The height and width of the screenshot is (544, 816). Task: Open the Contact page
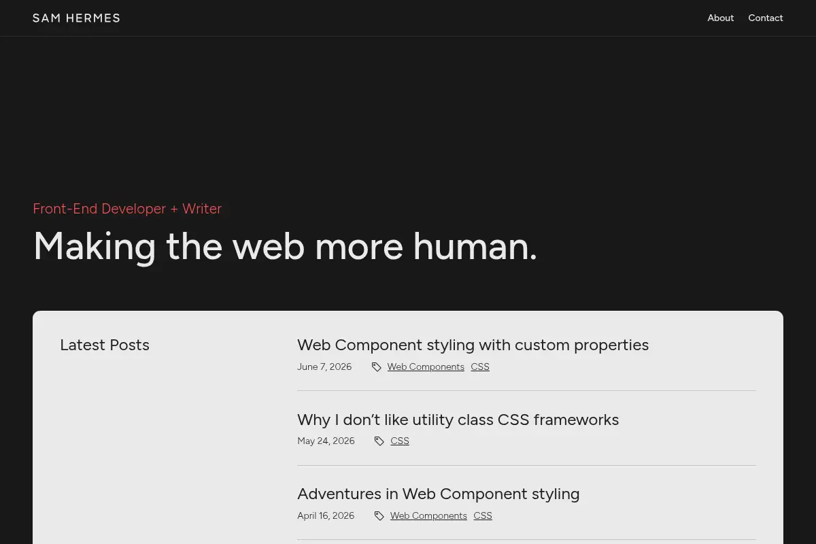point(766,18)
